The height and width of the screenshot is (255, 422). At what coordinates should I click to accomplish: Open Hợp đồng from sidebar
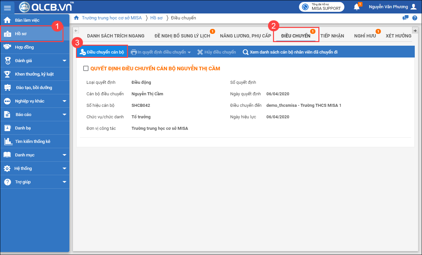coord(24,47)
